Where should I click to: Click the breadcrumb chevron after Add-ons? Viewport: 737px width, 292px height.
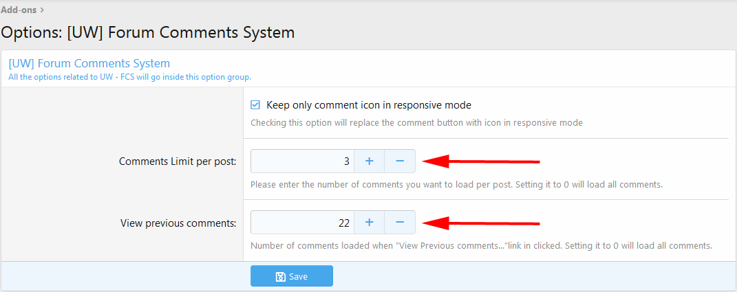click(42, 10)
